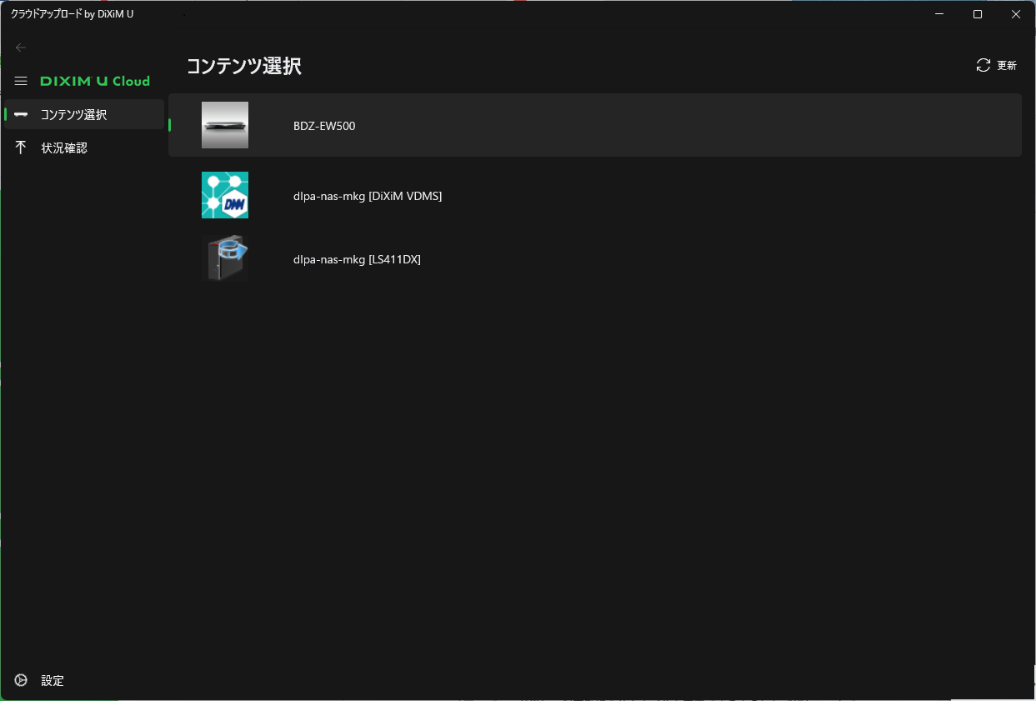Click the device icon beside コンテンツ選択
This screenshot has height=701, width=1036.
pos(21,114)
